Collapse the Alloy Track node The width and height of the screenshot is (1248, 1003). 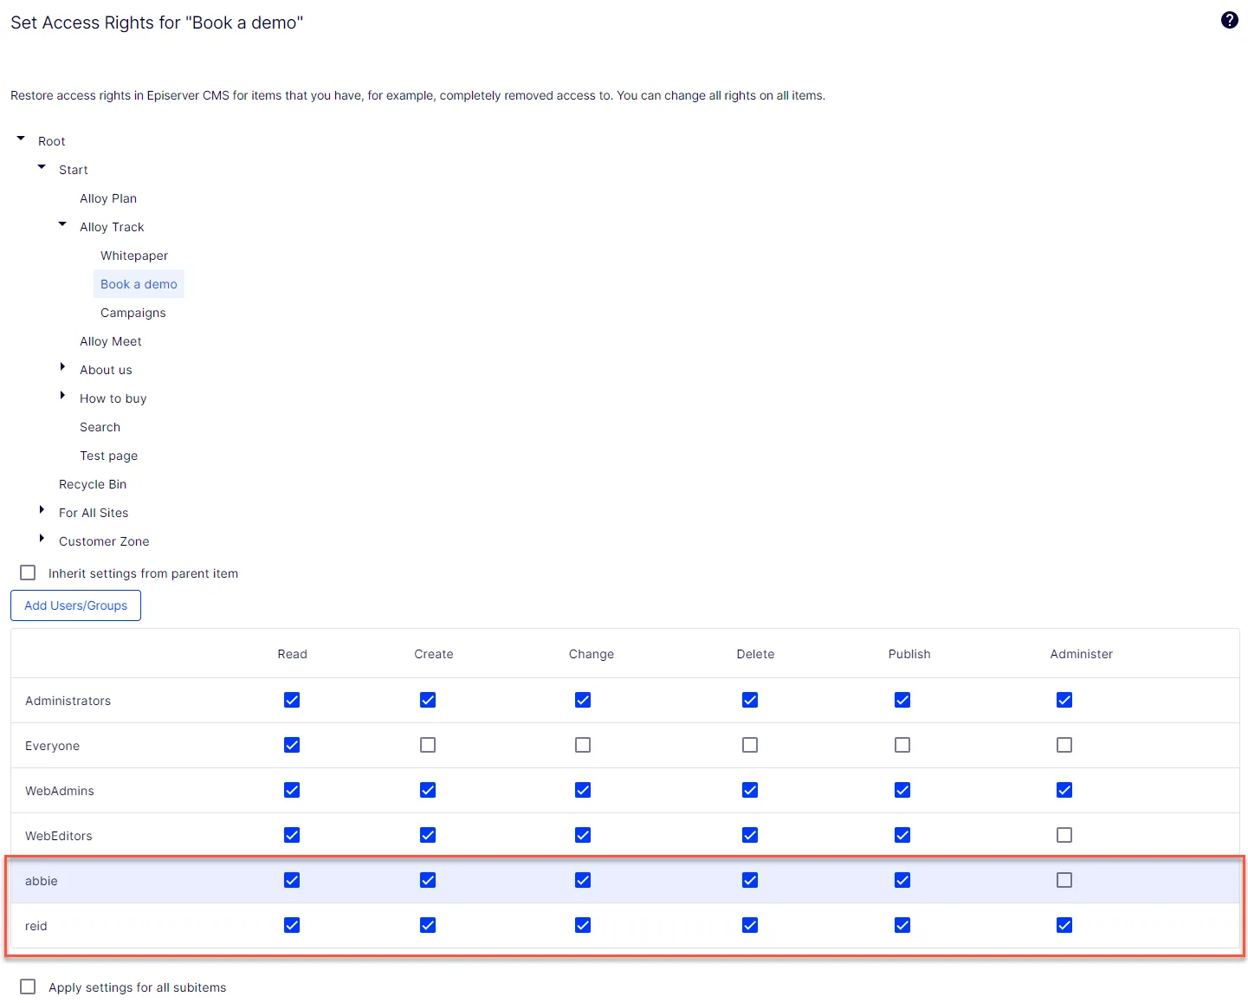(62, 224)
